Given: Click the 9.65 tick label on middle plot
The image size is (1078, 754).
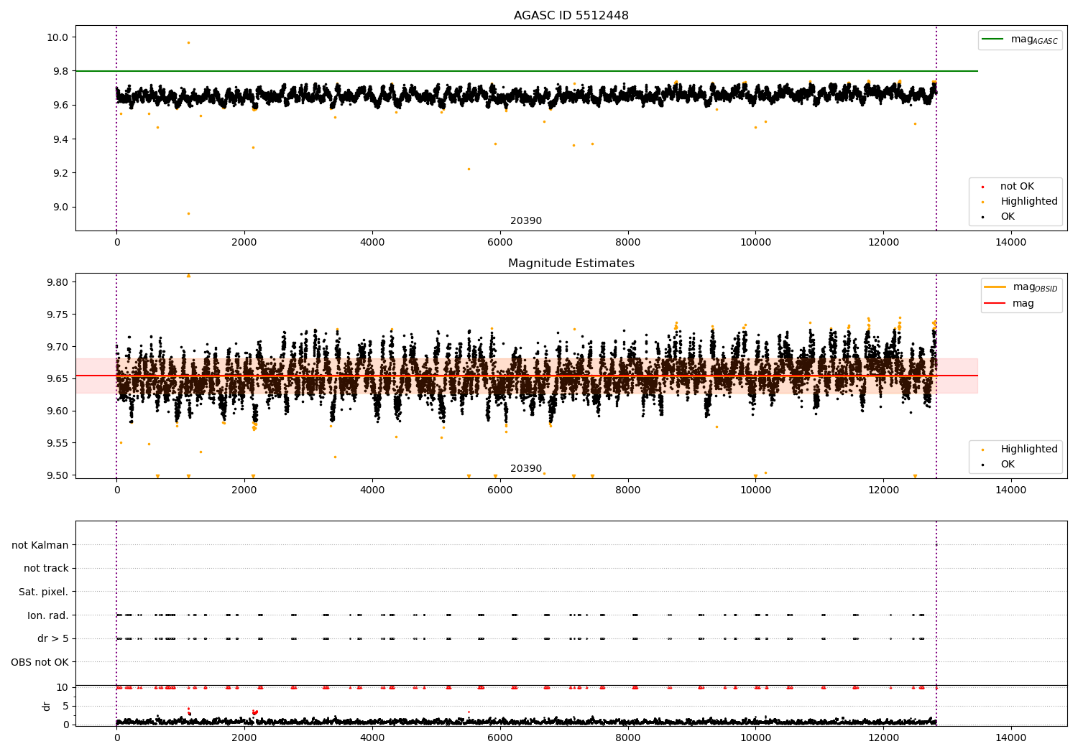Looking at the screenshot, I should pos(57,379).
